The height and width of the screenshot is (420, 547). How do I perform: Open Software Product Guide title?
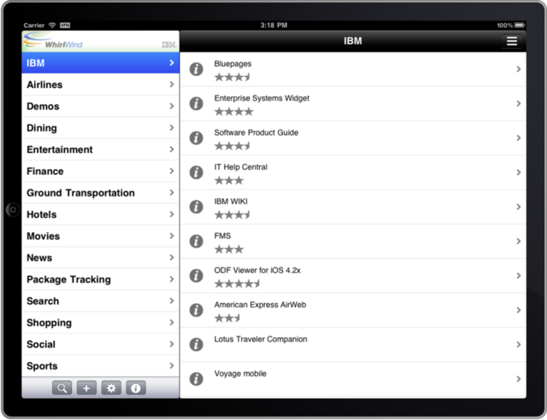tap(256, 132)
